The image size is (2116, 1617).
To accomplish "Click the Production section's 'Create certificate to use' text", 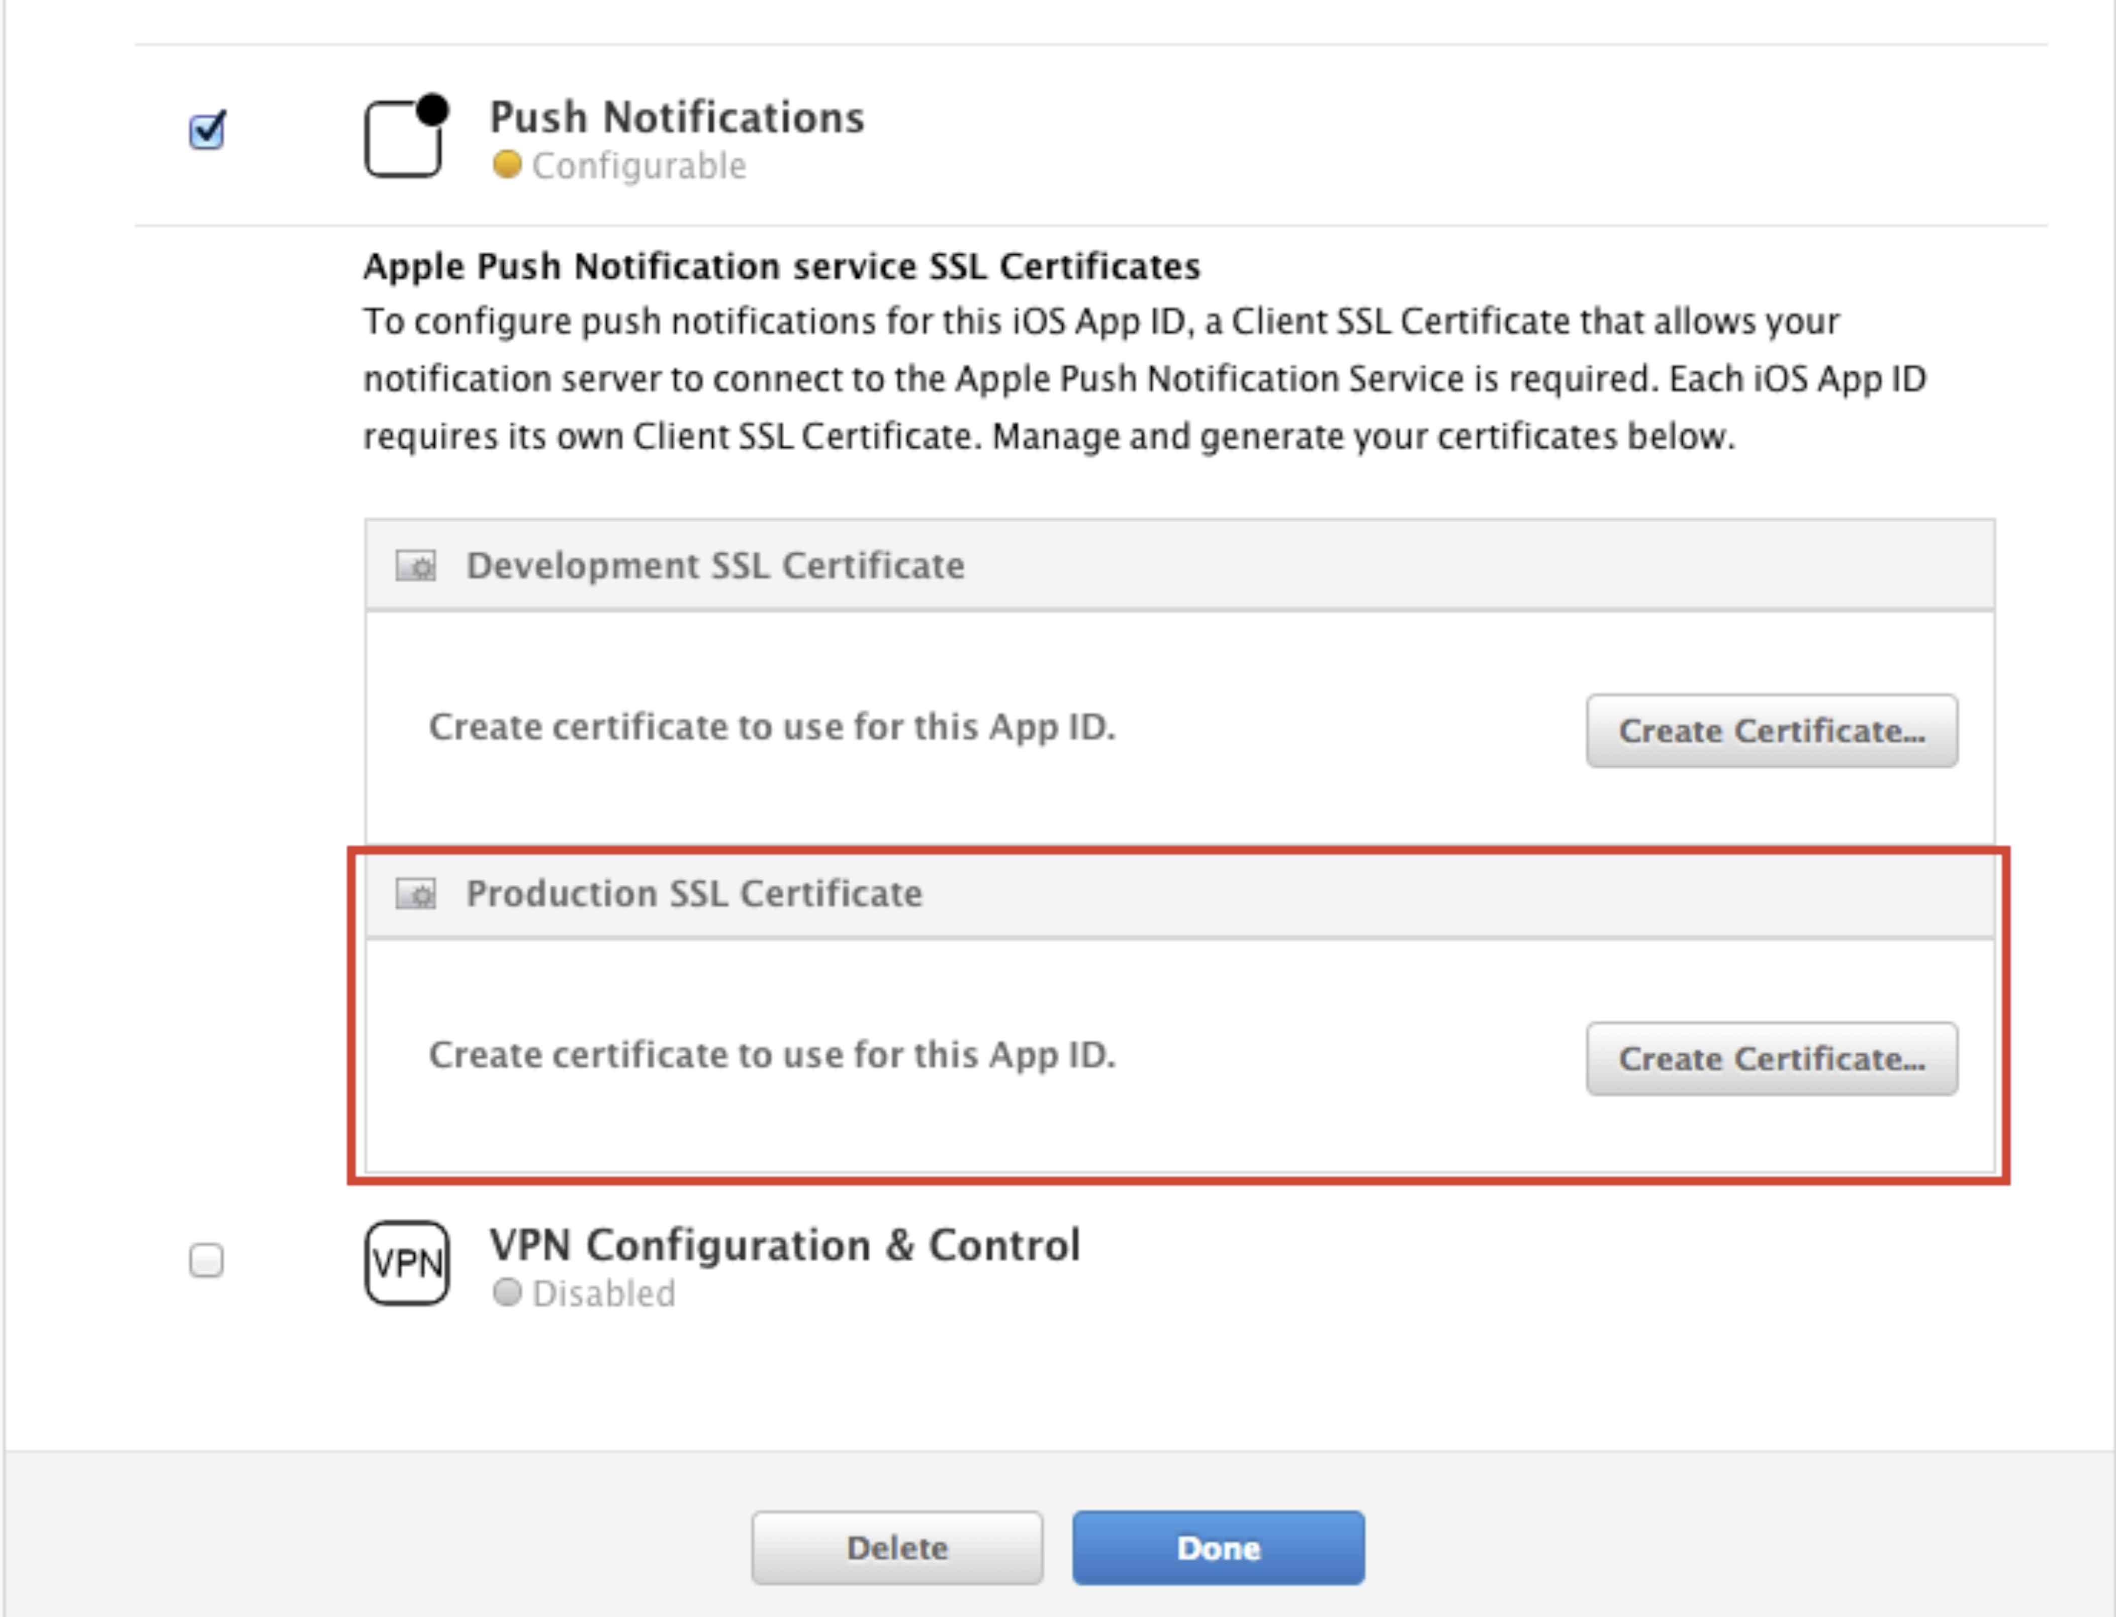I will pyautogui.click(x=772, y=1056).
